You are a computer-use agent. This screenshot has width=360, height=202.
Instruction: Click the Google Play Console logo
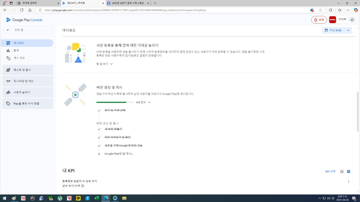(24, 20)
